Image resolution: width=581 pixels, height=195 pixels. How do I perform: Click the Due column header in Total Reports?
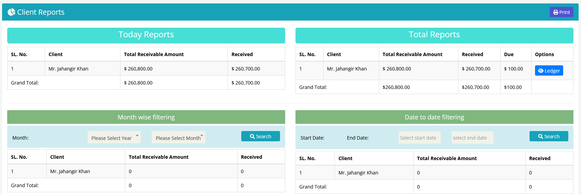pyautogui.click(x=509, y=54)
